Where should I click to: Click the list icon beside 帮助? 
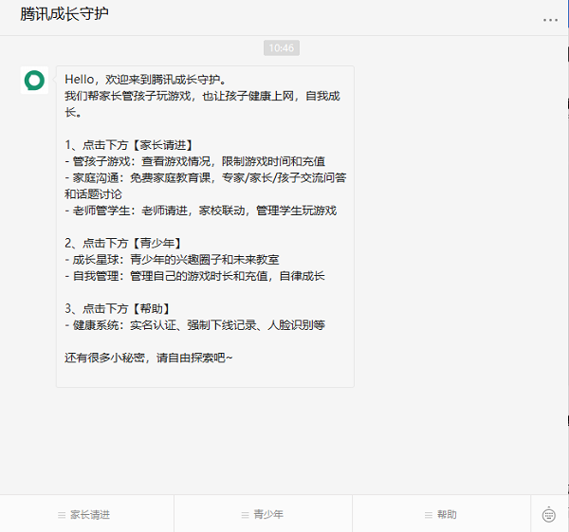click(x=429, y=515)
